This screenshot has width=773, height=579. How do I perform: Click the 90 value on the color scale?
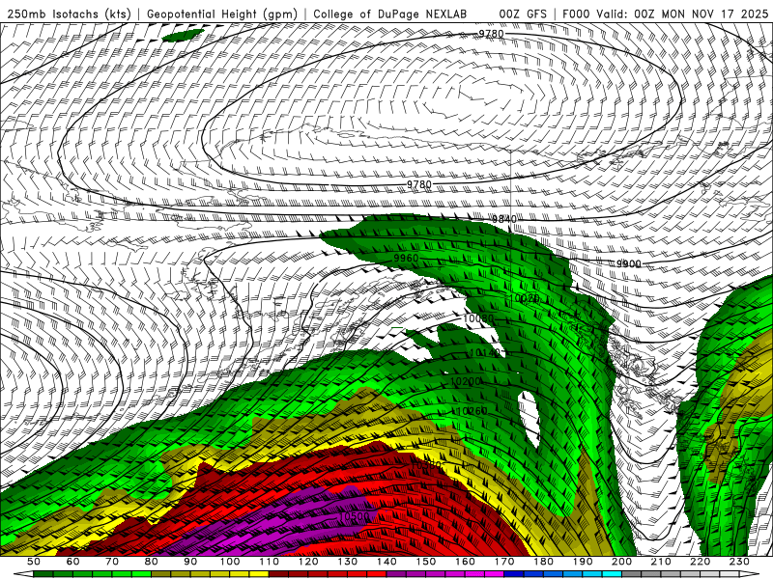(x=190, y=562)
